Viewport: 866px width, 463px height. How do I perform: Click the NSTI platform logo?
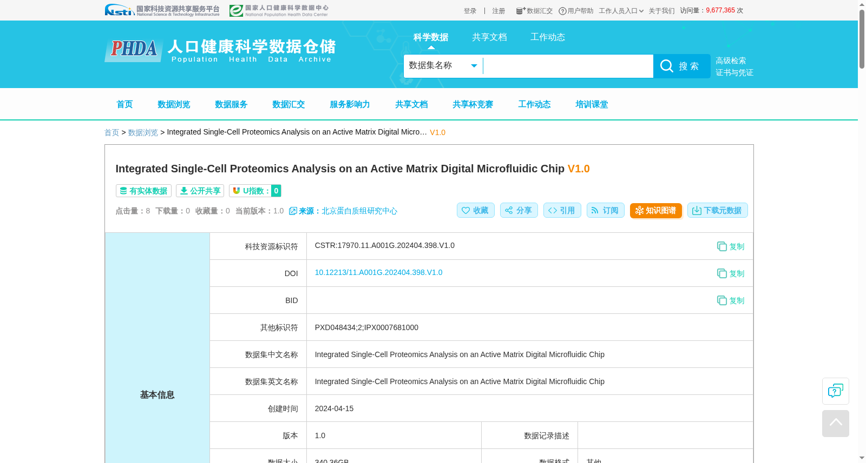pos(162,10)
